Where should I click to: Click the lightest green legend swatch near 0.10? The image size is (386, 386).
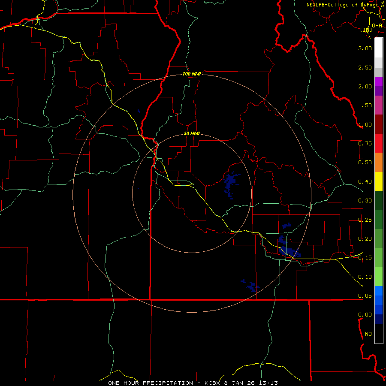point(379,277)
